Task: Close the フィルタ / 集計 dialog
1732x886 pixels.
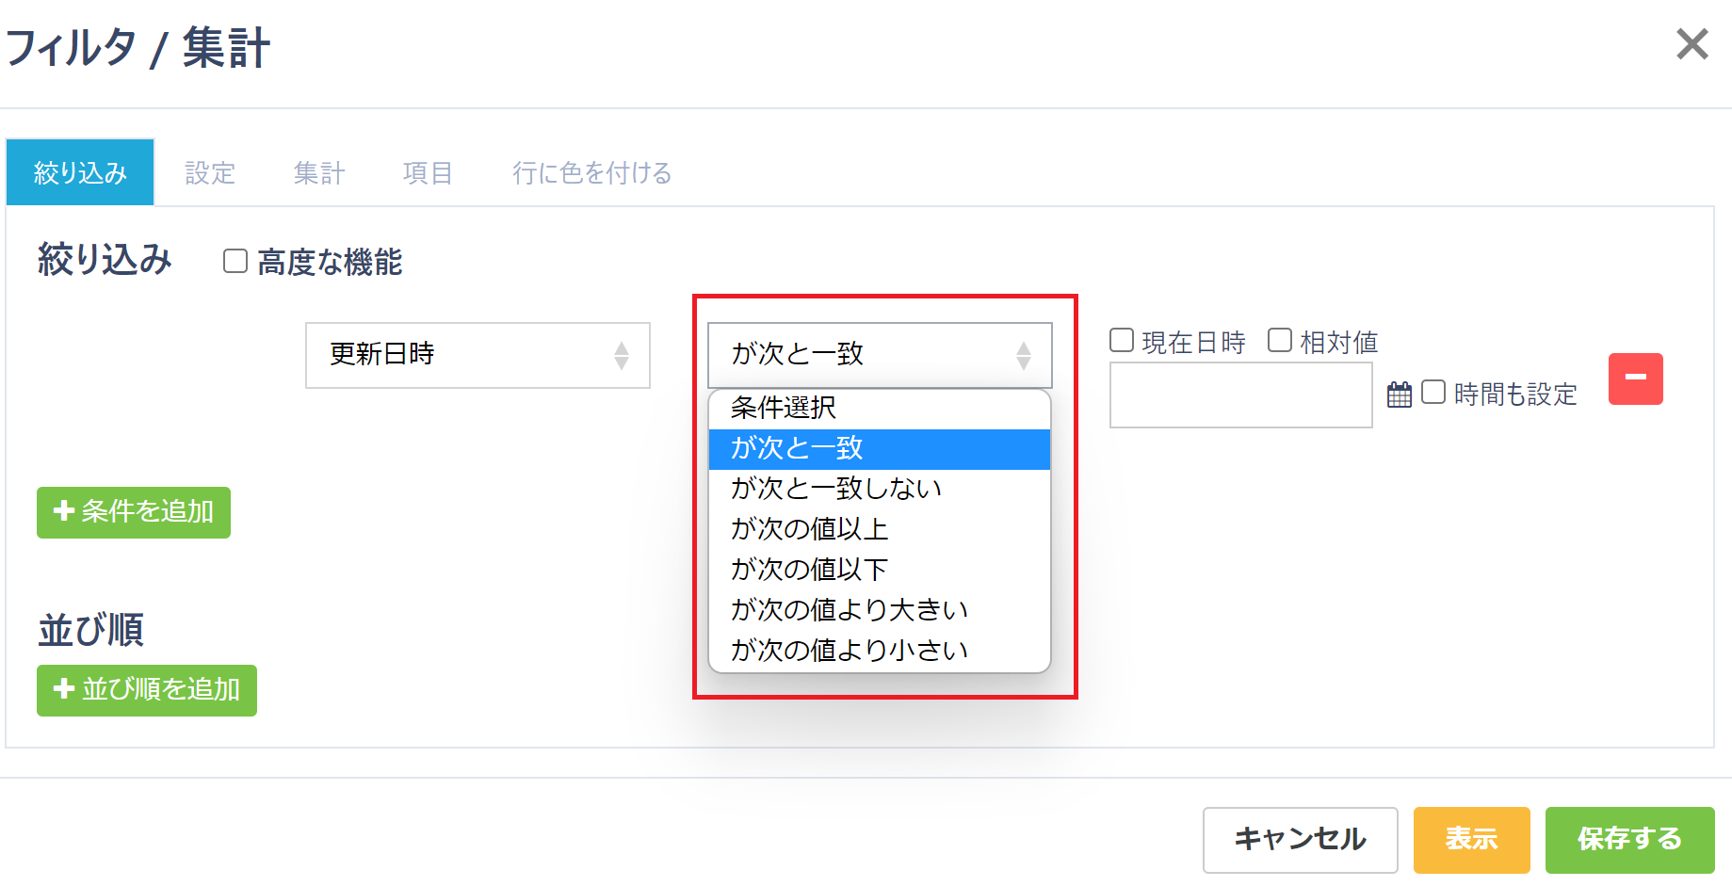Action: (x=1692, y=44)
